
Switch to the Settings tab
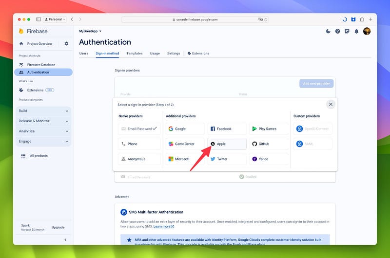pos(174,54)
